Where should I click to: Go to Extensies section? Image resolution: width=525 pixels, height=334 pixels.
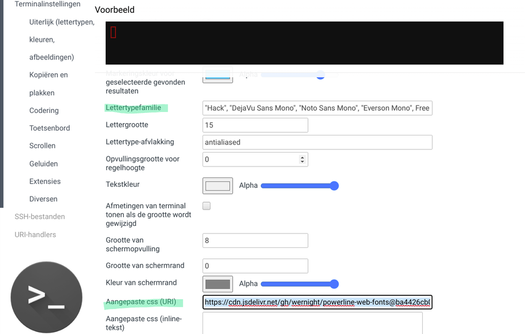coord(45,181)
